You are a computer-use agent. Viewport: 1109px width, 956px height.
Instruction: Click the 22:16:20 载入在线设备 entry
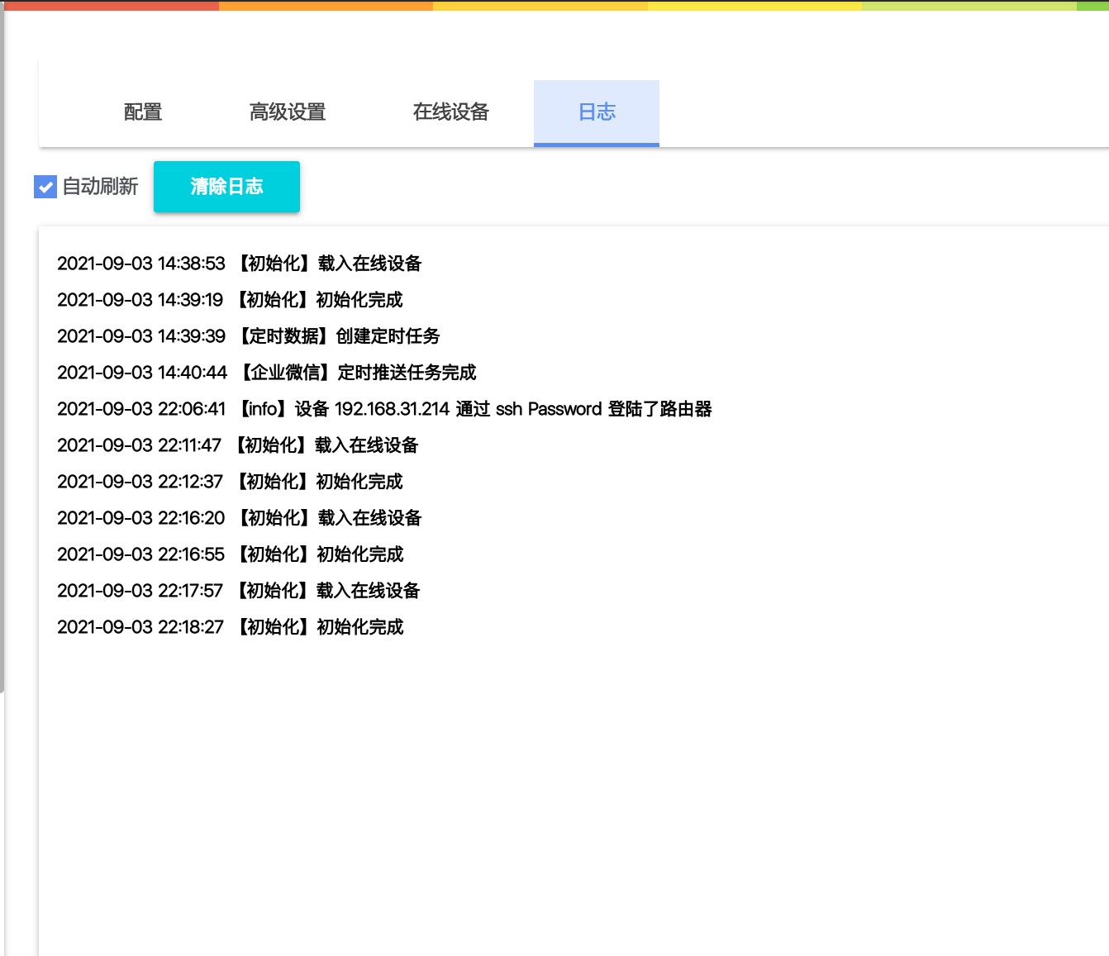[x=240, y=517]
